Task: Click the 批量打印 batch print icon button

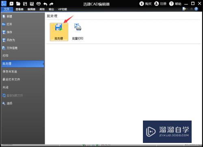Action: click(78, 32)
